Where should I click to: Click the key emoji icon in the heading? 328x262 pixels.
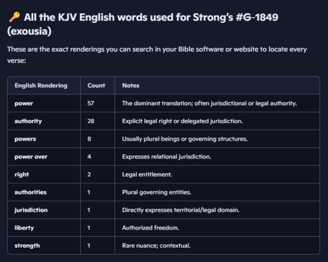pyautogui.click(x=14, y=18)
